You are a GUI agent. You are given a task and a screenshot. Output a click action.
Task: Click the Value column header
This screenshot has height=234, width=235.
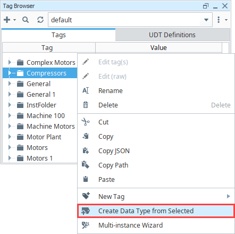tap(158, 47)
